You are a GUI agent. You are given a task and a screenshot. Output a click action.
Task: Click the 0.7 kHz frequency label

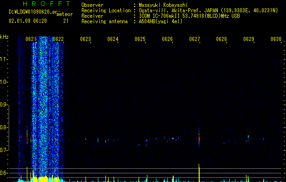(4, 150)
